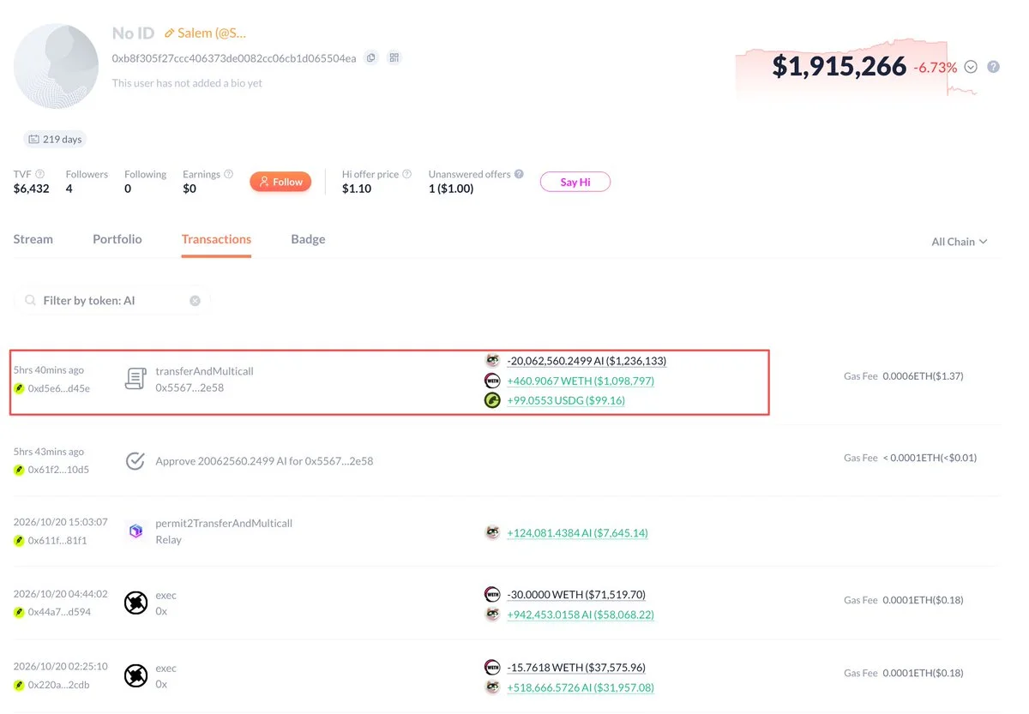Open transaction hash 0x61f2...10d5
The width and height of the screenshot is (1029, 714).
(x=59, y=470)
